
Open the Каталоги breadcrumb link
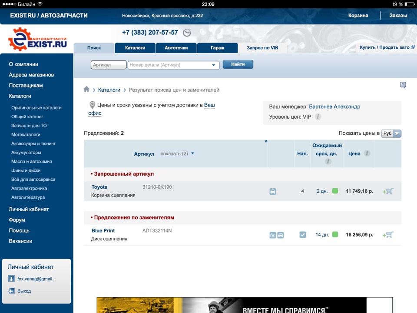[109, 90]
